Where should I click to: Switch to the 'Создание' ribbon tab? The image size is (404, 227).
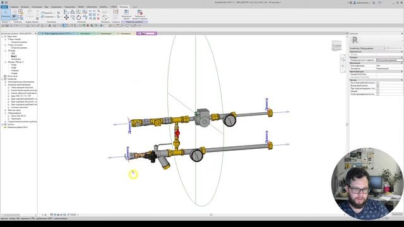(14, 7)
